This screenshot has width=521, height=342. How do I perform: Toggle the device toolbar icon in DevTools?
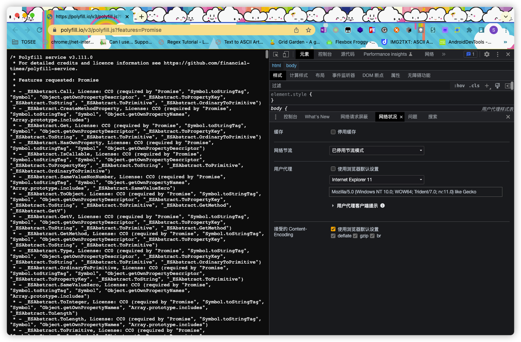[x=285, y=54]
